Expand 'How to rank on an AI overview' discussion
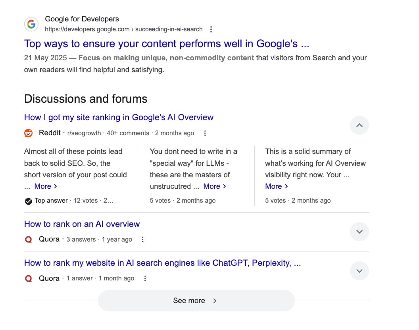Viewport: 419px width, 330px height. (x=359, y=232)
